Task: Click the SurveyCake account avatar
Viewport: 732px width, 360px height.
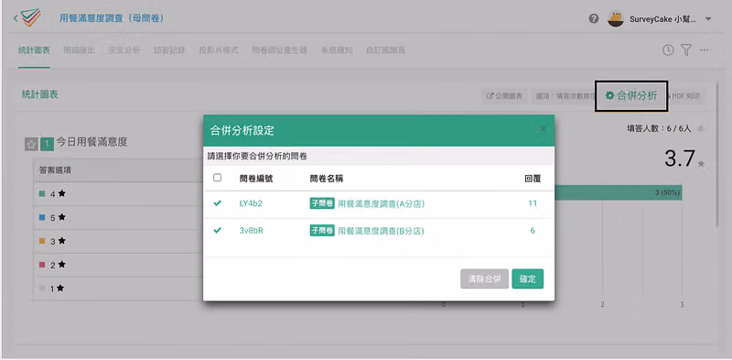Action: [616, 19]
